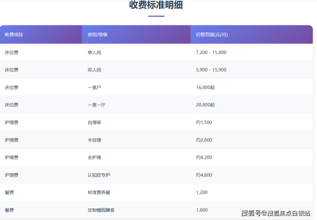Click the 价格范围(元/月) column header
317x220 pixels.
(x=211, y=34)
